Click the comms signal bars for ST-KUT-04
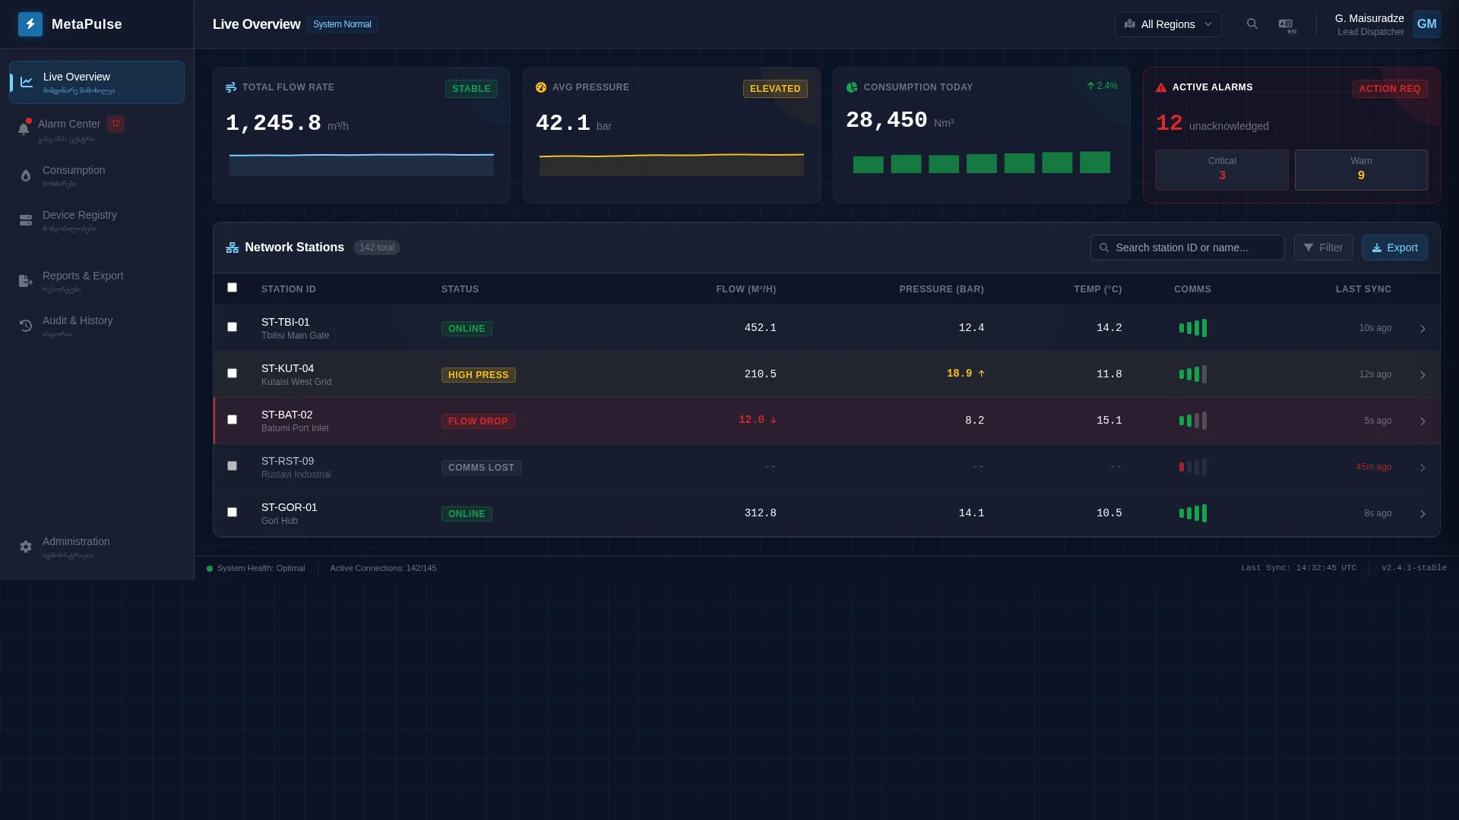 1192,374
